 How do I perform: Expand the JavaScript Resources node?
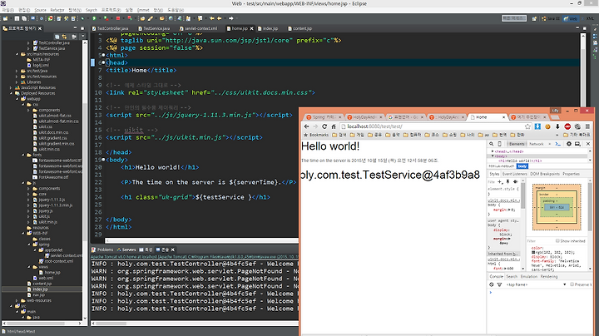(11, 88)
